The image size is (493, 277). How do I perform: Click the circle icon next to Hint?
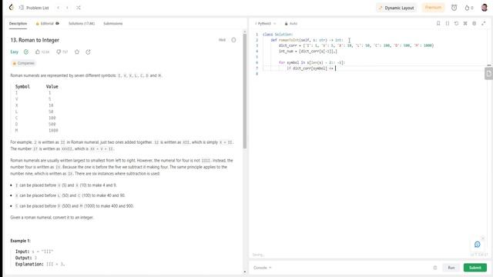233,40
